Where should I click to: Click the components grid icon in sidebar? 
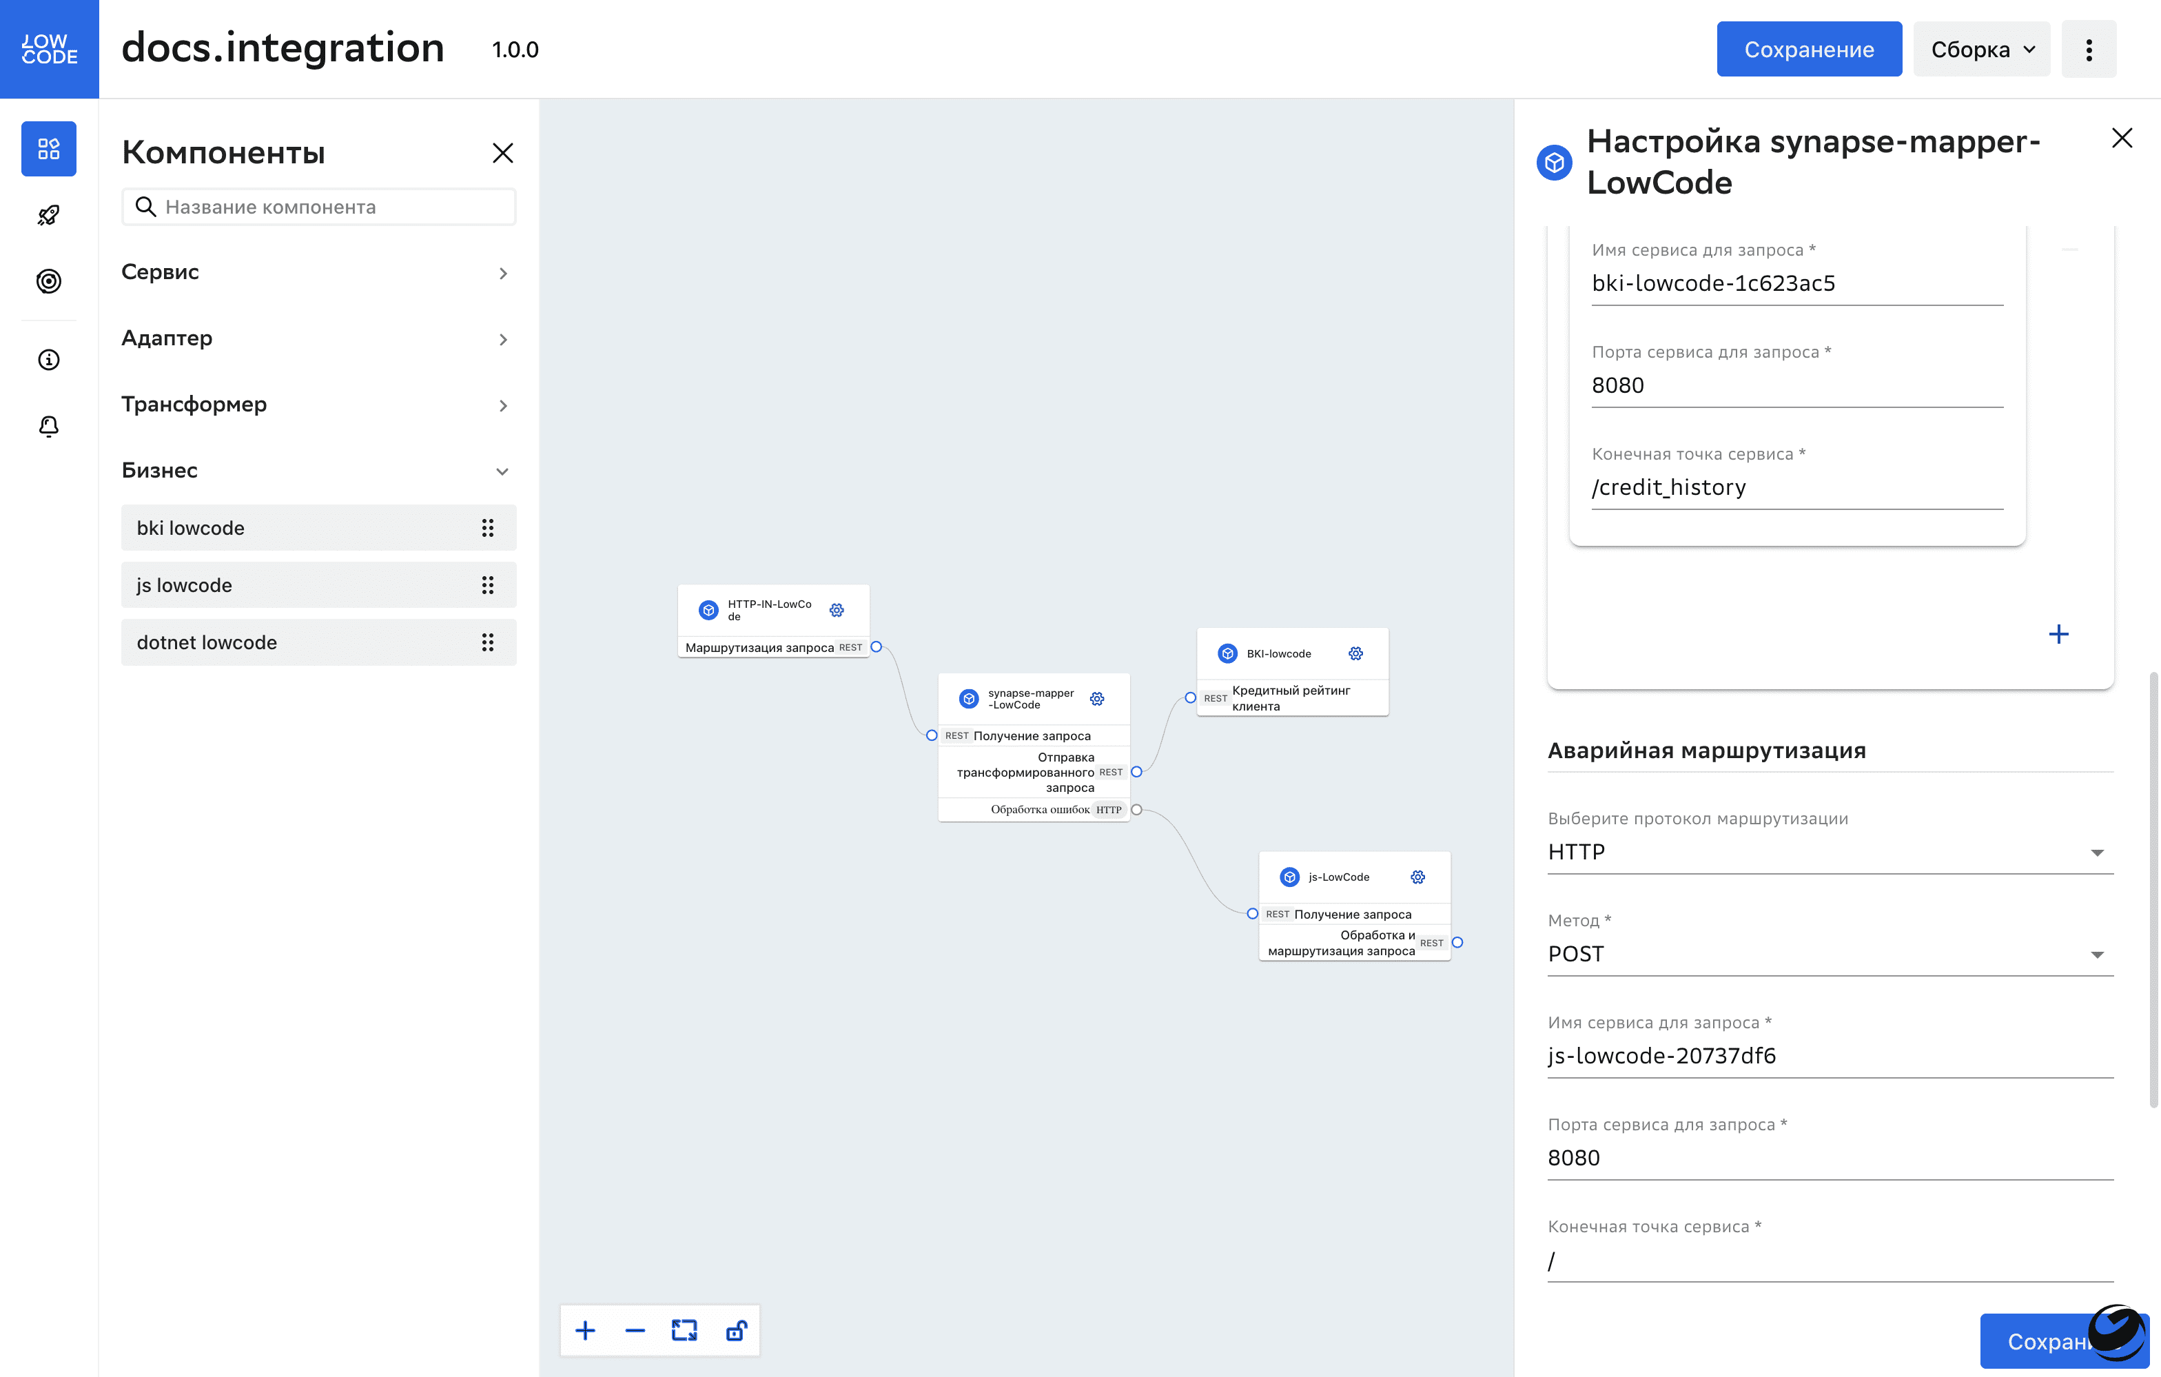pos(48,149)
